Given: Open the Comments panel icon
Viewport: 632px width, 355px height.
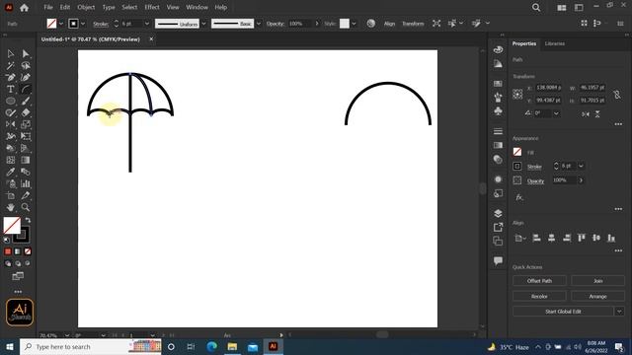Looking at the screenshot, I should (x=498, y=260).
